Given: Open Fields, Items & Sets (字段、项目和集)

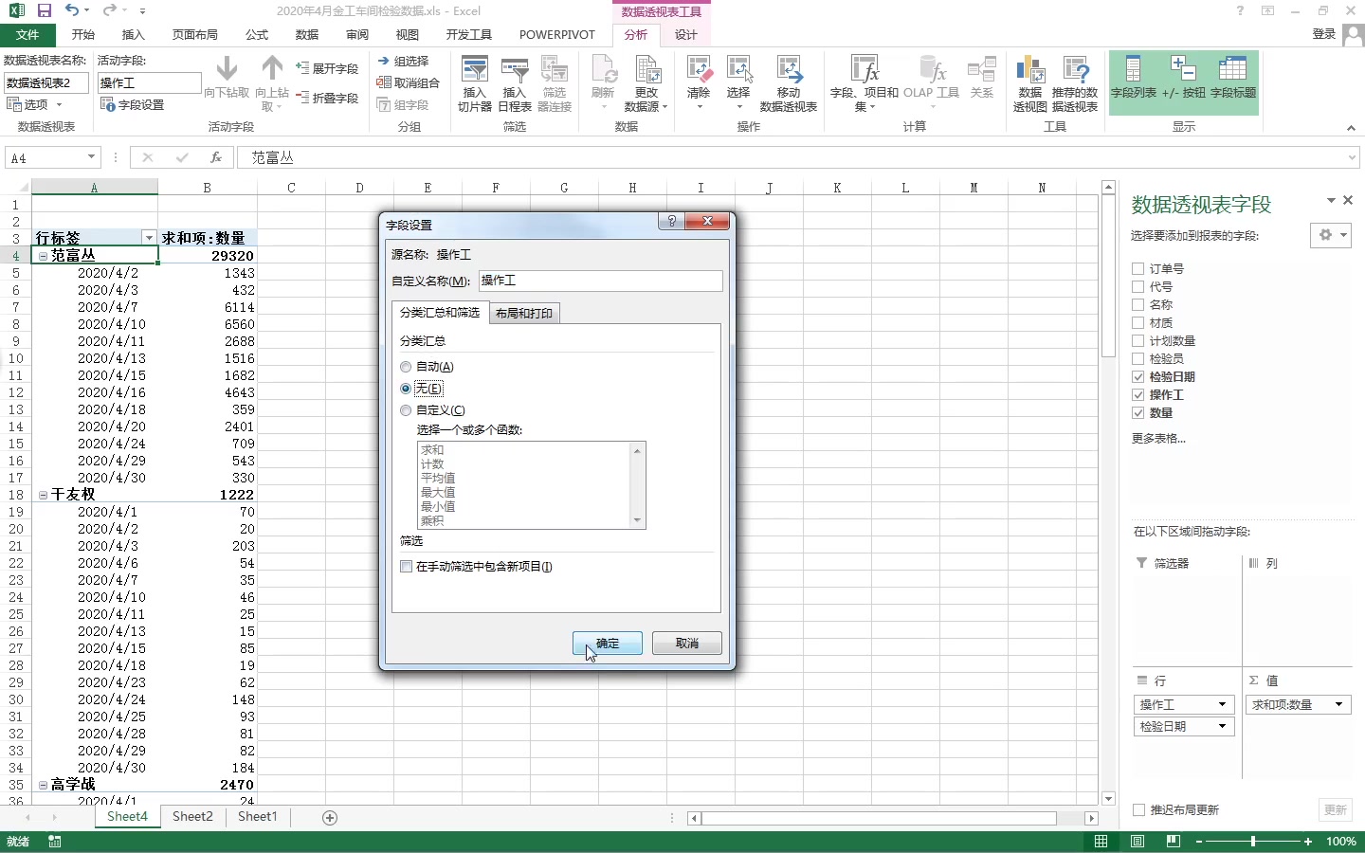Looking at the screenshot, I should [864, 83].
